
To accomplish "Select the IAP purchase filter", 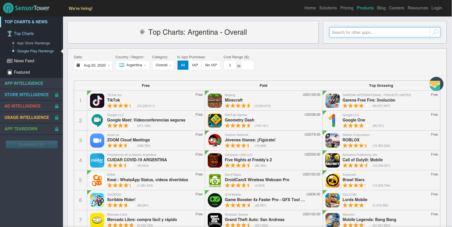I will coord(195,65).
